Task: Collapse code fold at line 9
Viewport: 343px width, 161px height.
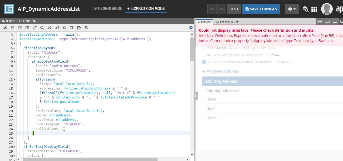Action: (x=15, y=61)
